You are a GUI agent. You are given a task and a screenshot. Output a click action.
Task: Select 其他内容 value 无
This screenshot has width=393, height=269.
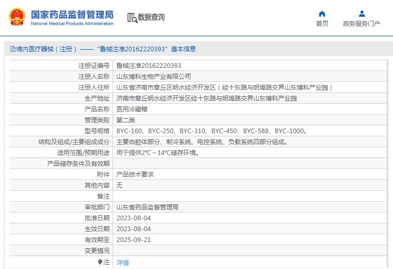tap(119, 186)
